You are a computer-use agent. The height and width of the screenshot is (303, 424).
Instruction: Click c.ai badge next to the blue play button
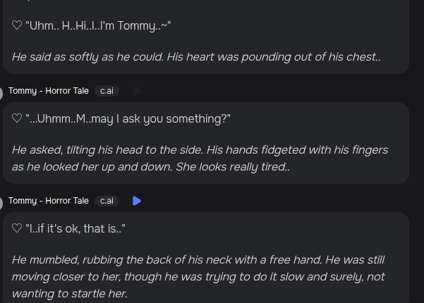point(107,201)
